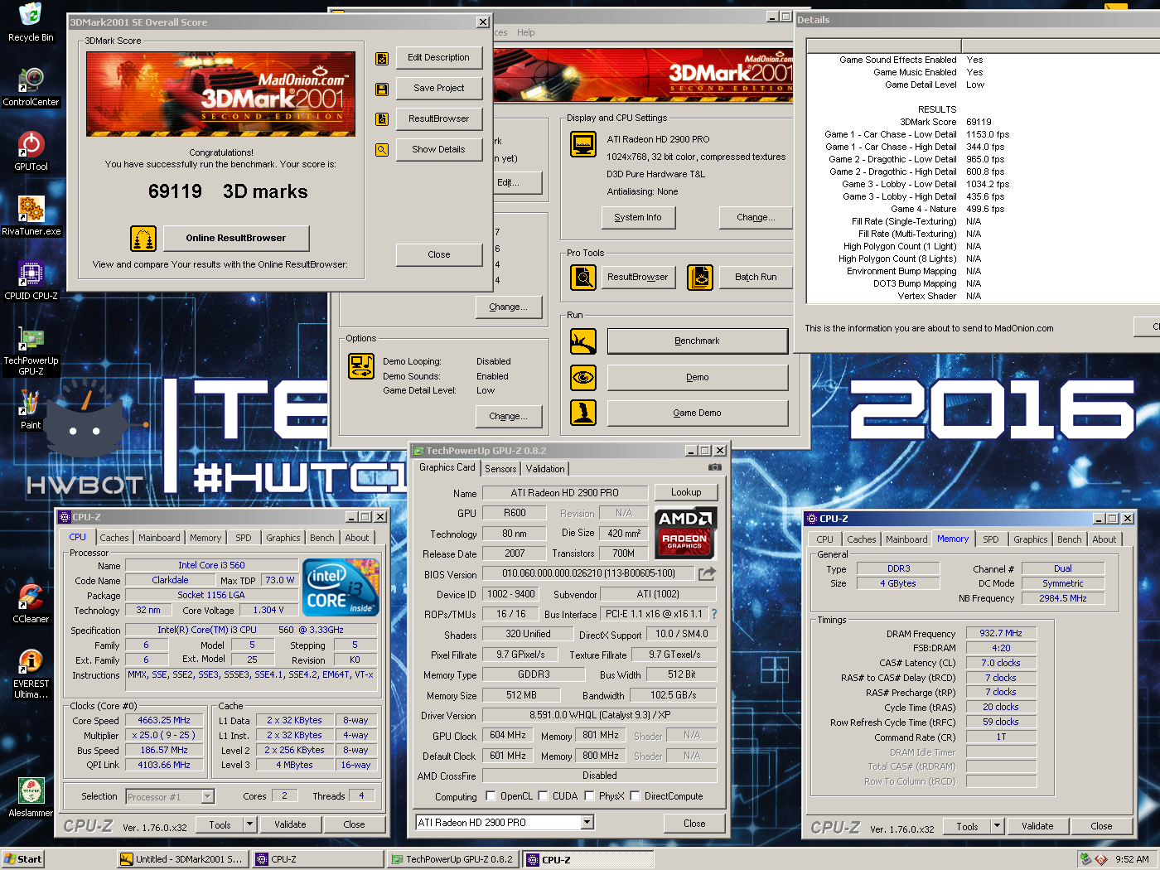Click the BIOS version share icon in GPU-Z
Image resolution: width=1160 pixels, height=870 pixels.
pyautogui.click(x=707, y=573)
